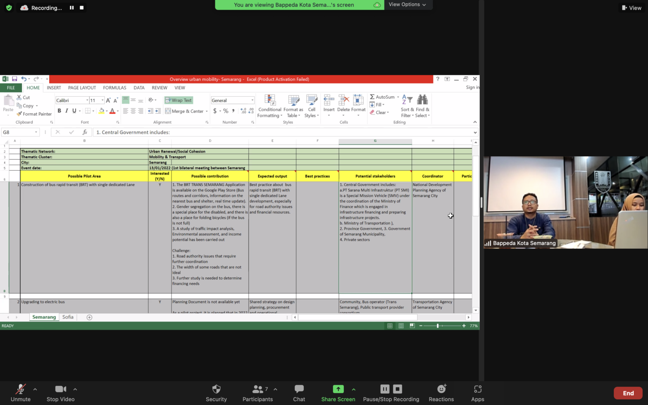The image size is (648, 405).
Task: Click the View layout button
Action: pyautogui.click(x=631, y=8)
